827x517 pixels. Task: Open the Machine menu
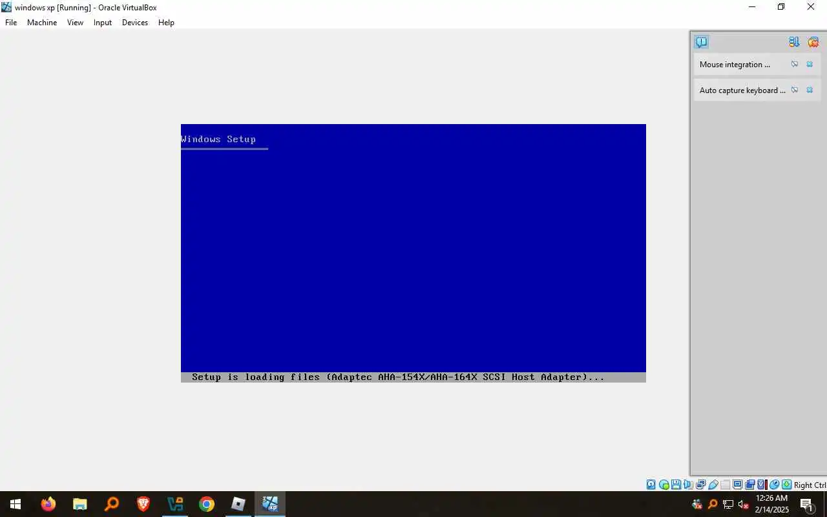pyautogui.click(x=42, y=23)
